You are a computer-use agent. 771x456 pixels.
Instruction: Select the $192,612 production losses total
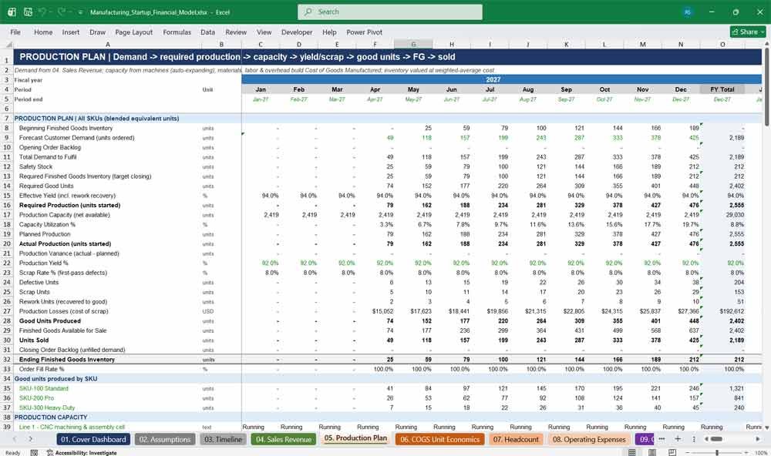coord(722,311)
